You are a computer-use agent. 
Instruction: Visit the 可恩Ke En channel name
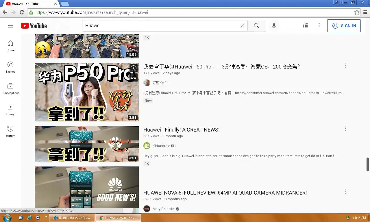click(x=160, y=83)
